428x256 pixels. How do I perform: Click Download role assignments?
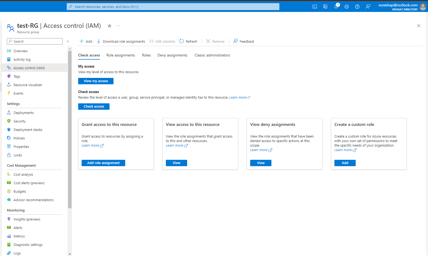[121, 41]
